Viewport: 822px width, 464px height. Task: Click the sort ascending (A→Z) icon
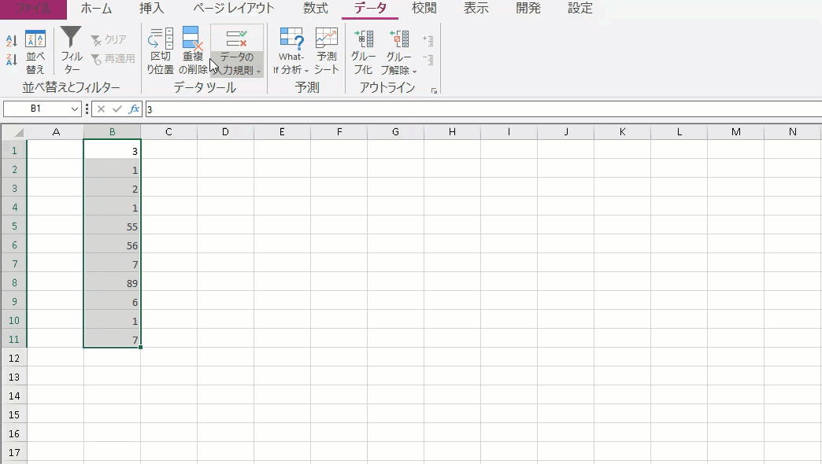point(12,41)
